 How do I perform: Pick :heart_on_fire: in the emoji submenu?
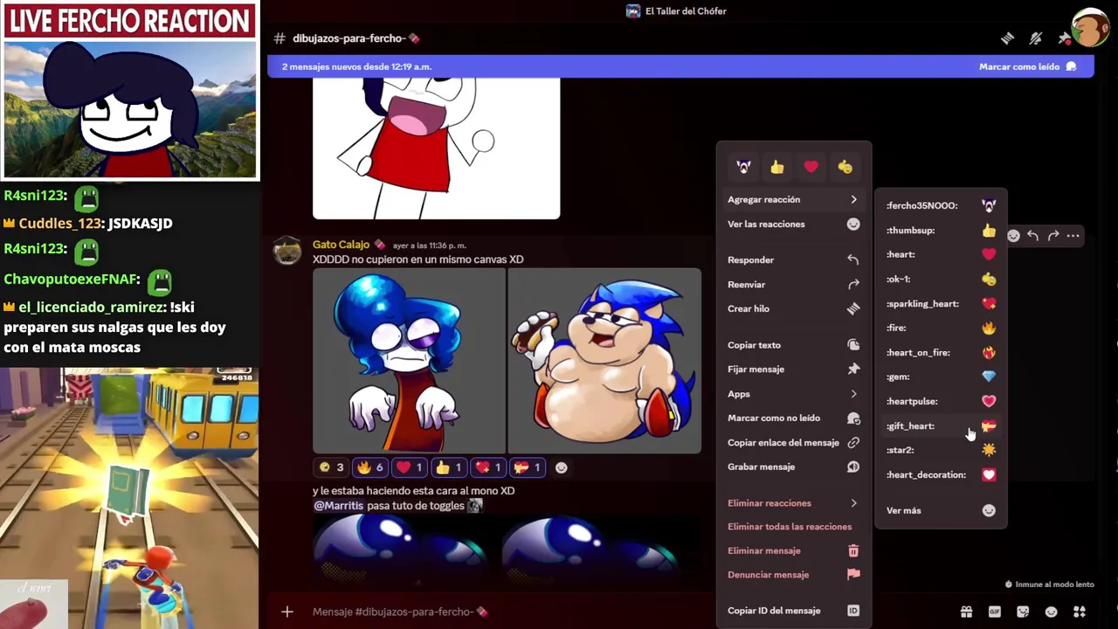point(941,352)
